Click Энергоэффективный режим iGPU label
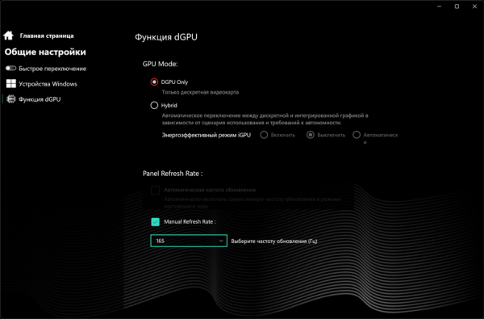 tap(207, 135)
